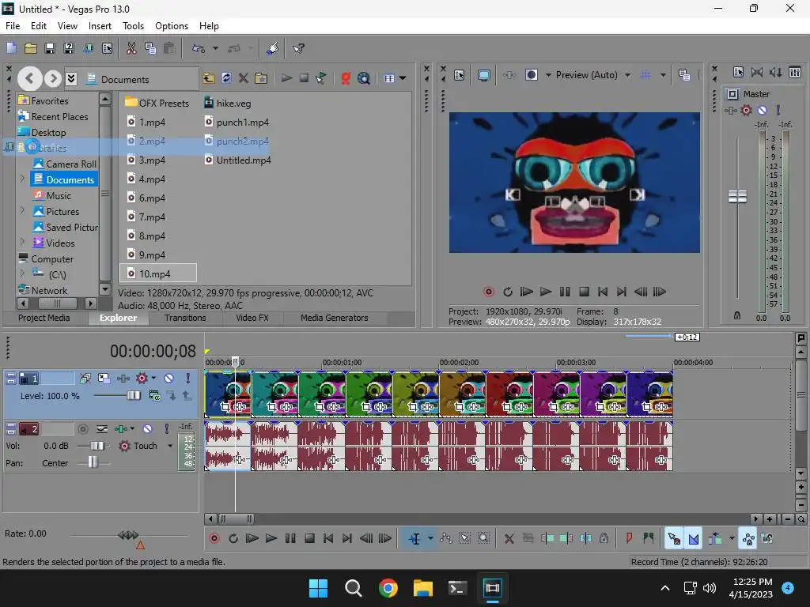Toggle Mute on audio track 2
Screen dimensions: 810x607
(x=148, y=428)
